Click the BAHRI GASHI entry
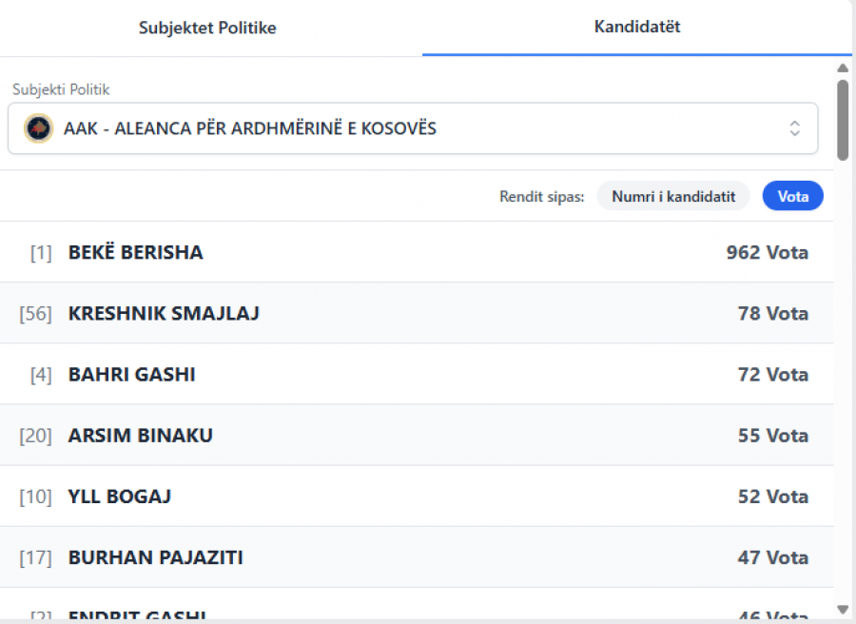The image size is (856, 624). pyautogui.click(x=132, y=375)
